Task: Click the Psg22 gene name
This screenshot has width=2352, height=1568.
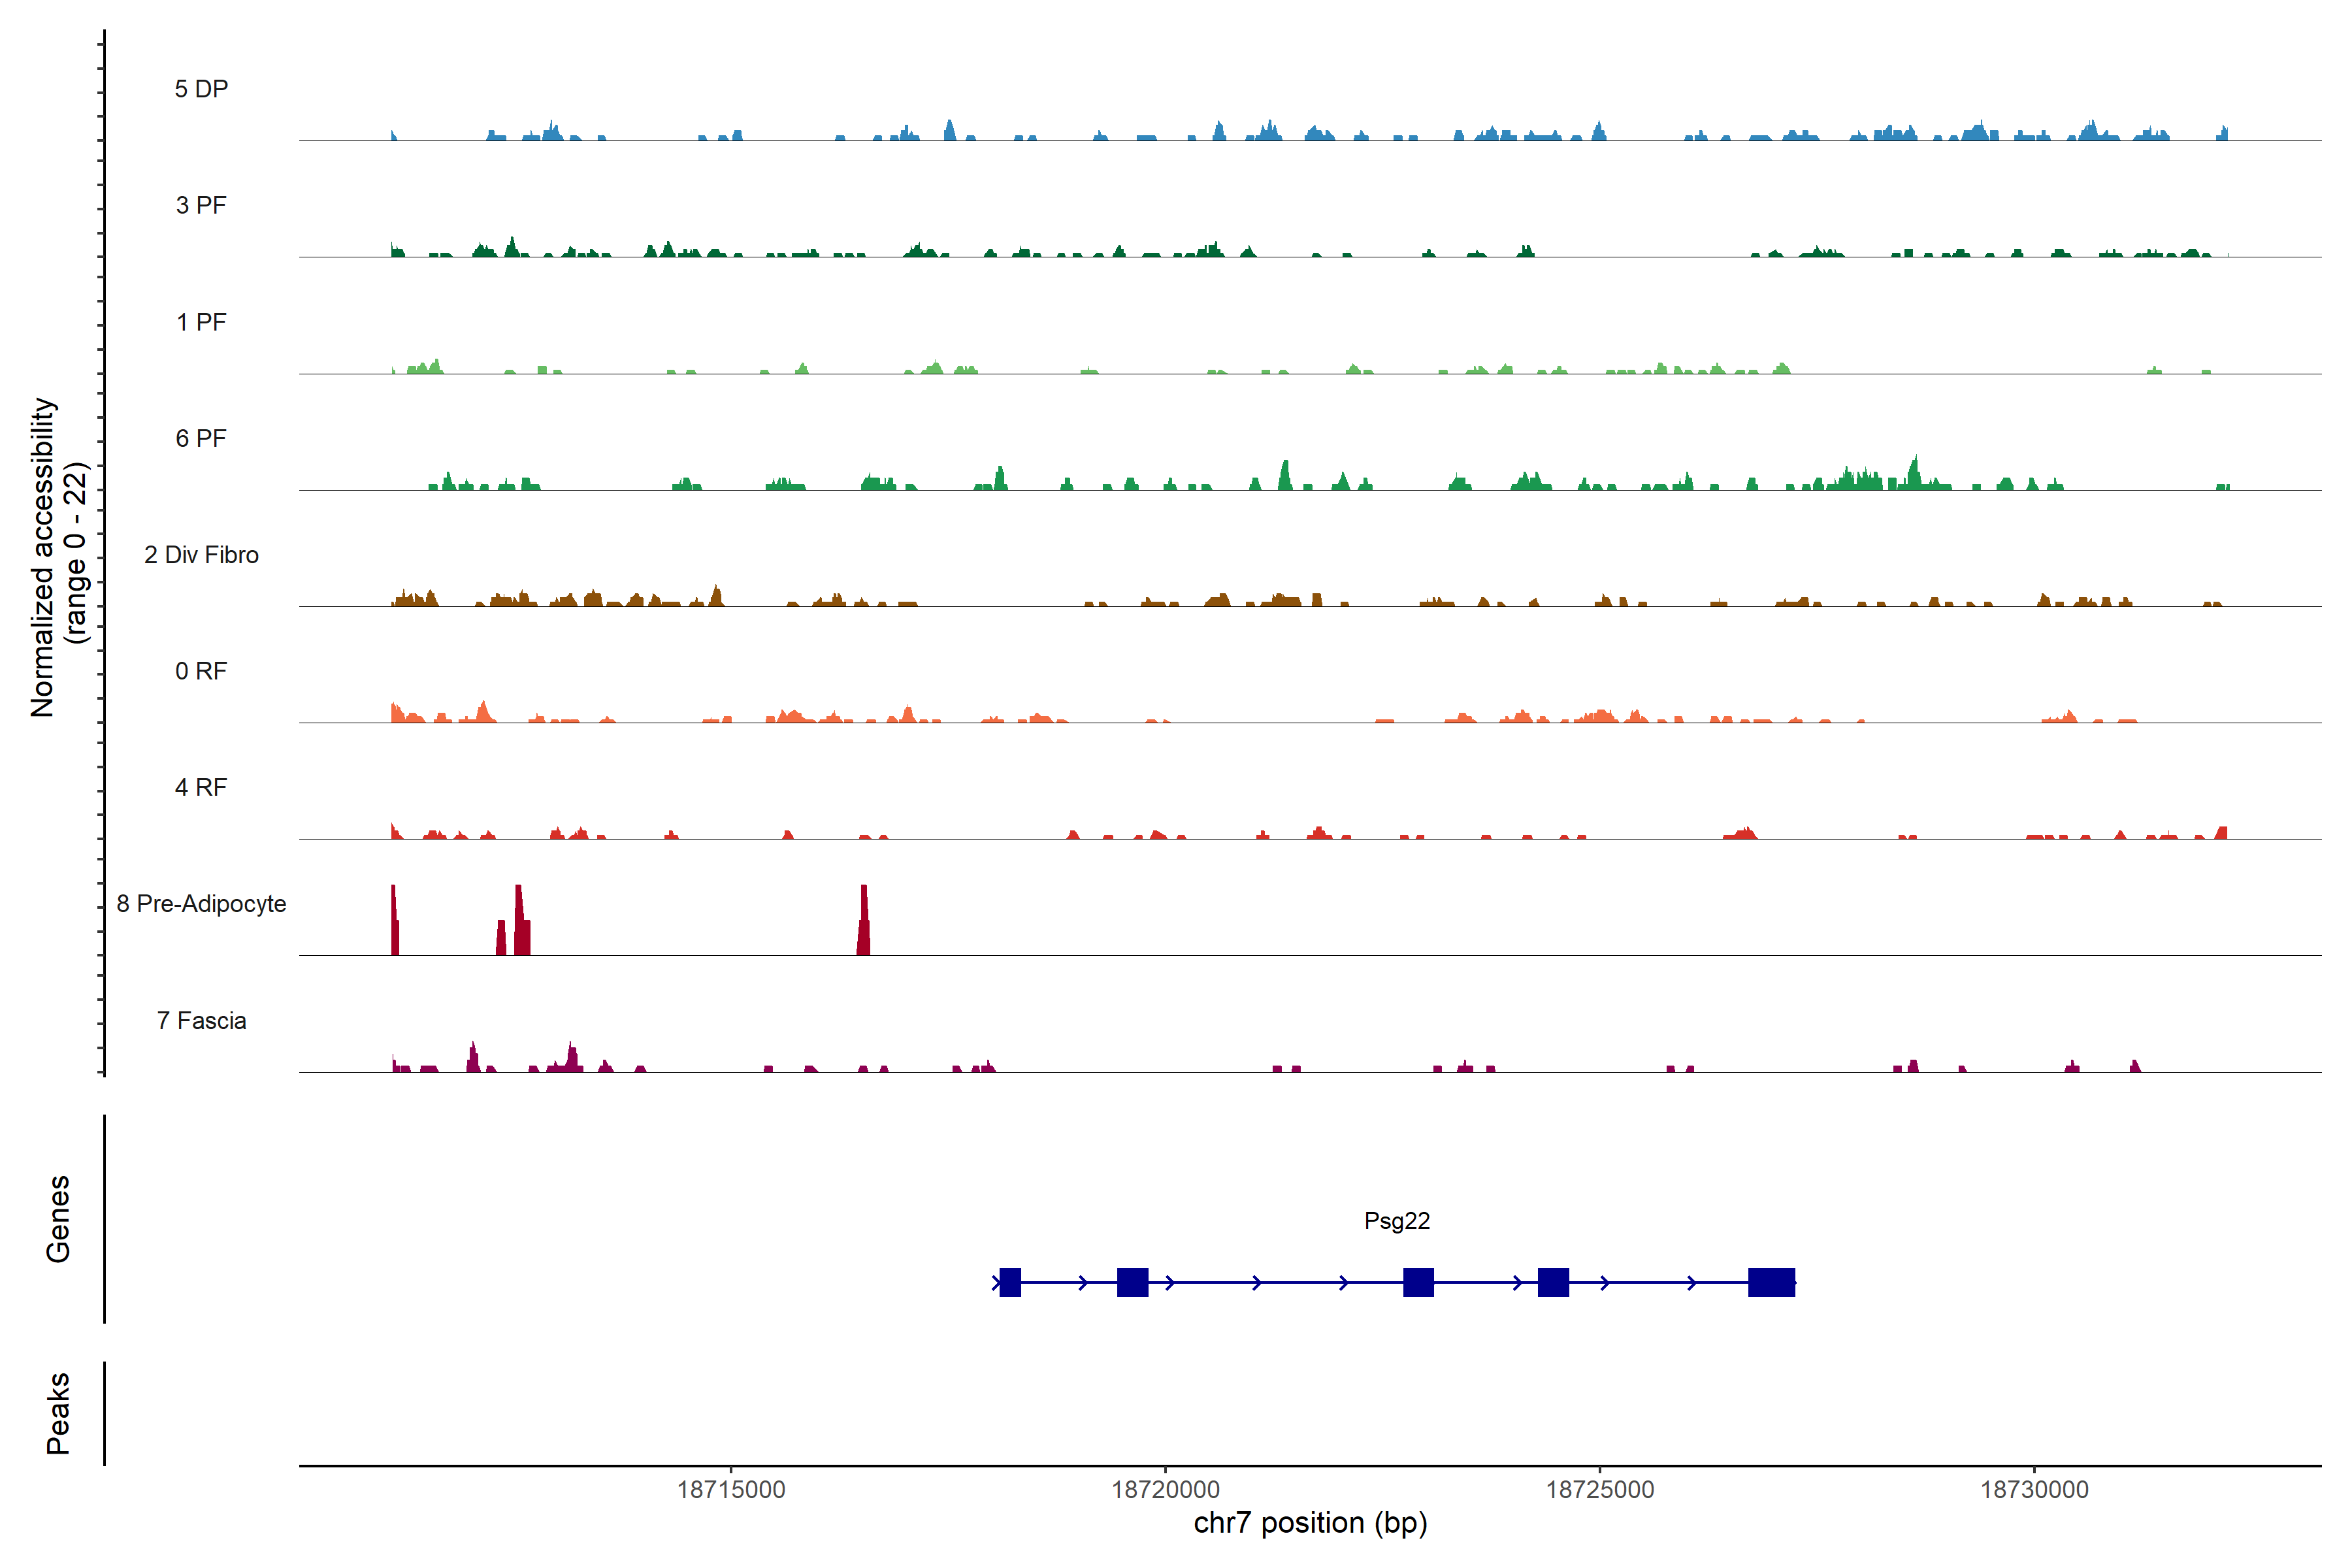Action: point(1396,1221)
